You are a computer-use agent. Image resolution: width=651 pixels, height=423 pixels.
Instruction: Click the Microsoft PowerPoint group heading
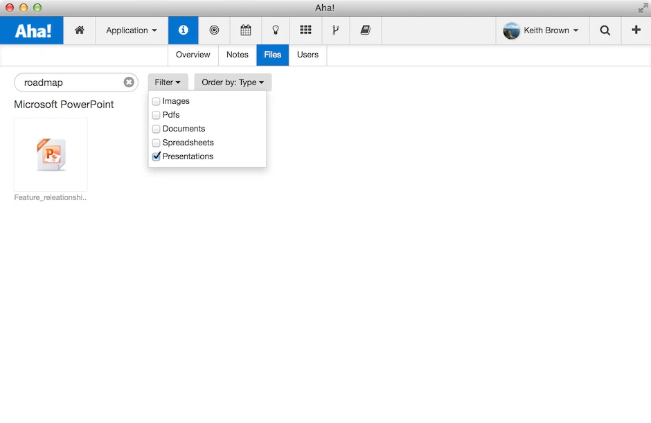(x=64, y=105)
